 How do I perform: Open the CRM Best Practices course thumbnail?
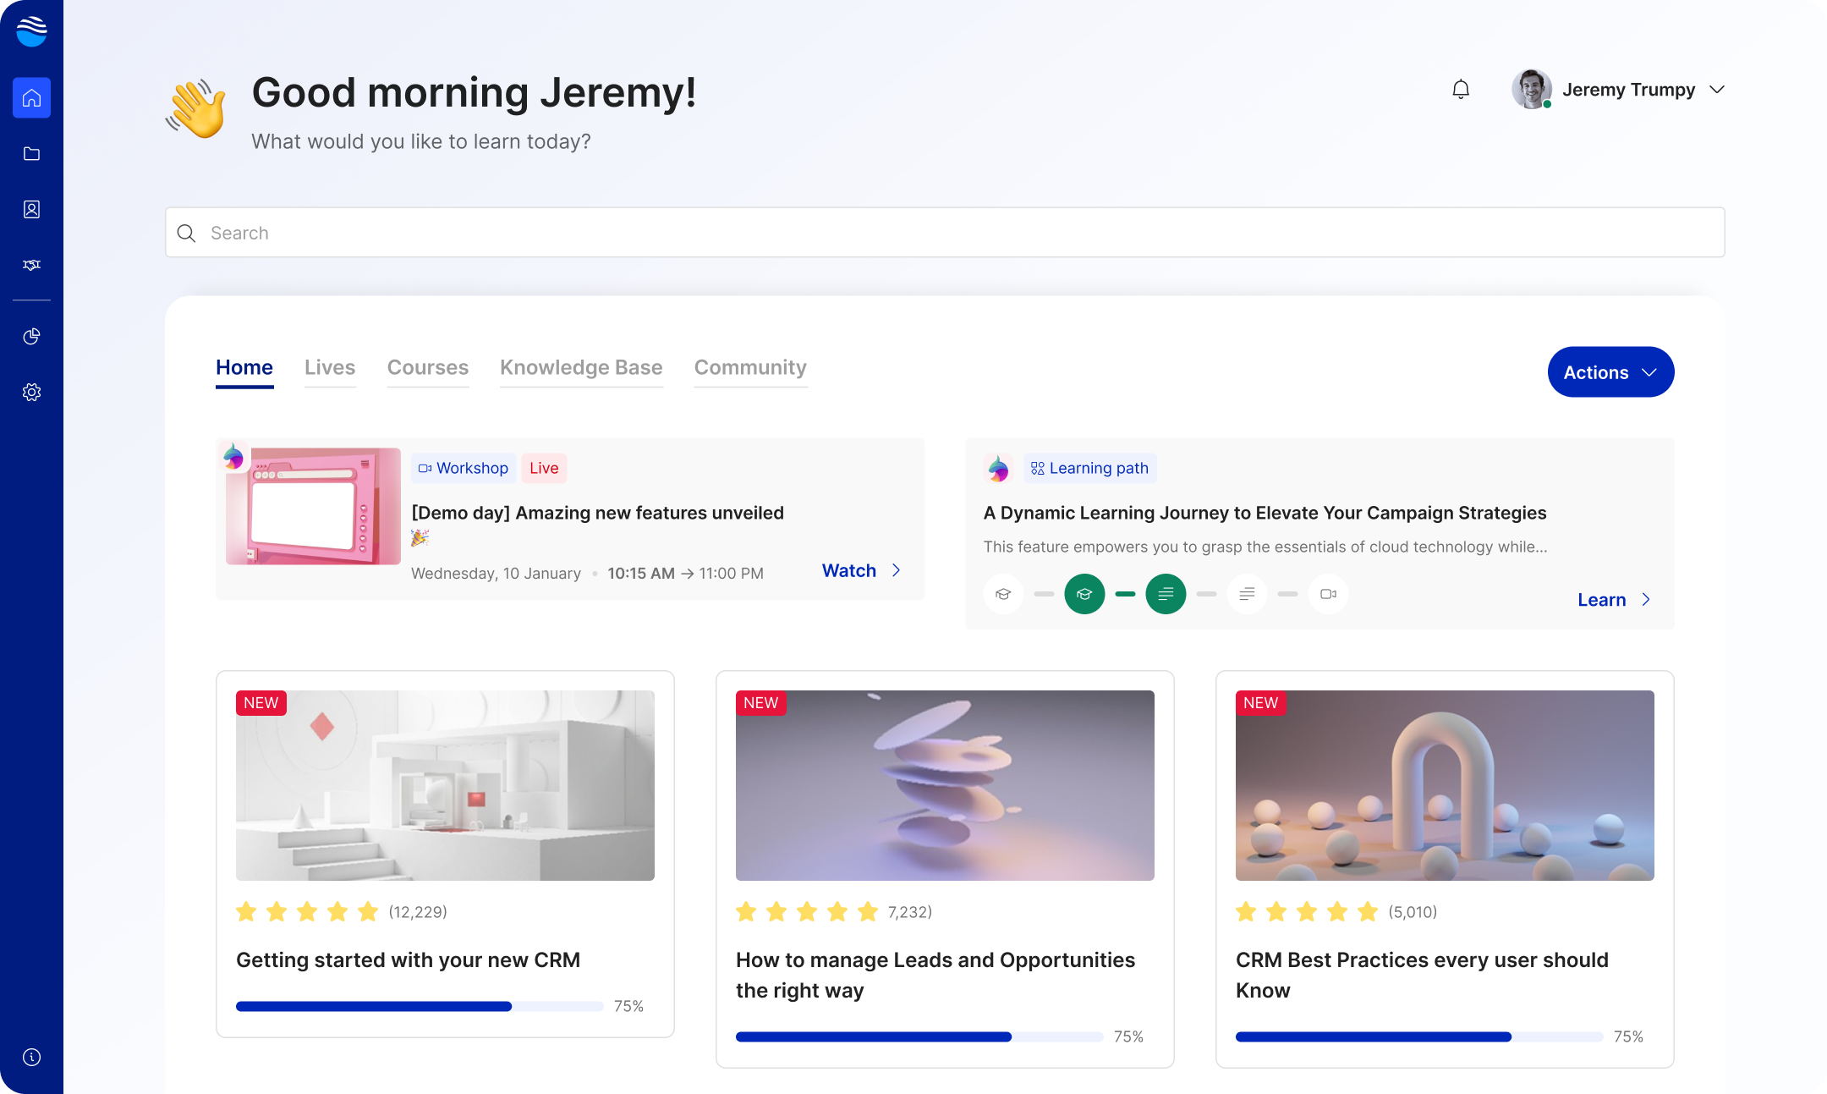(x=1445, y=785)
